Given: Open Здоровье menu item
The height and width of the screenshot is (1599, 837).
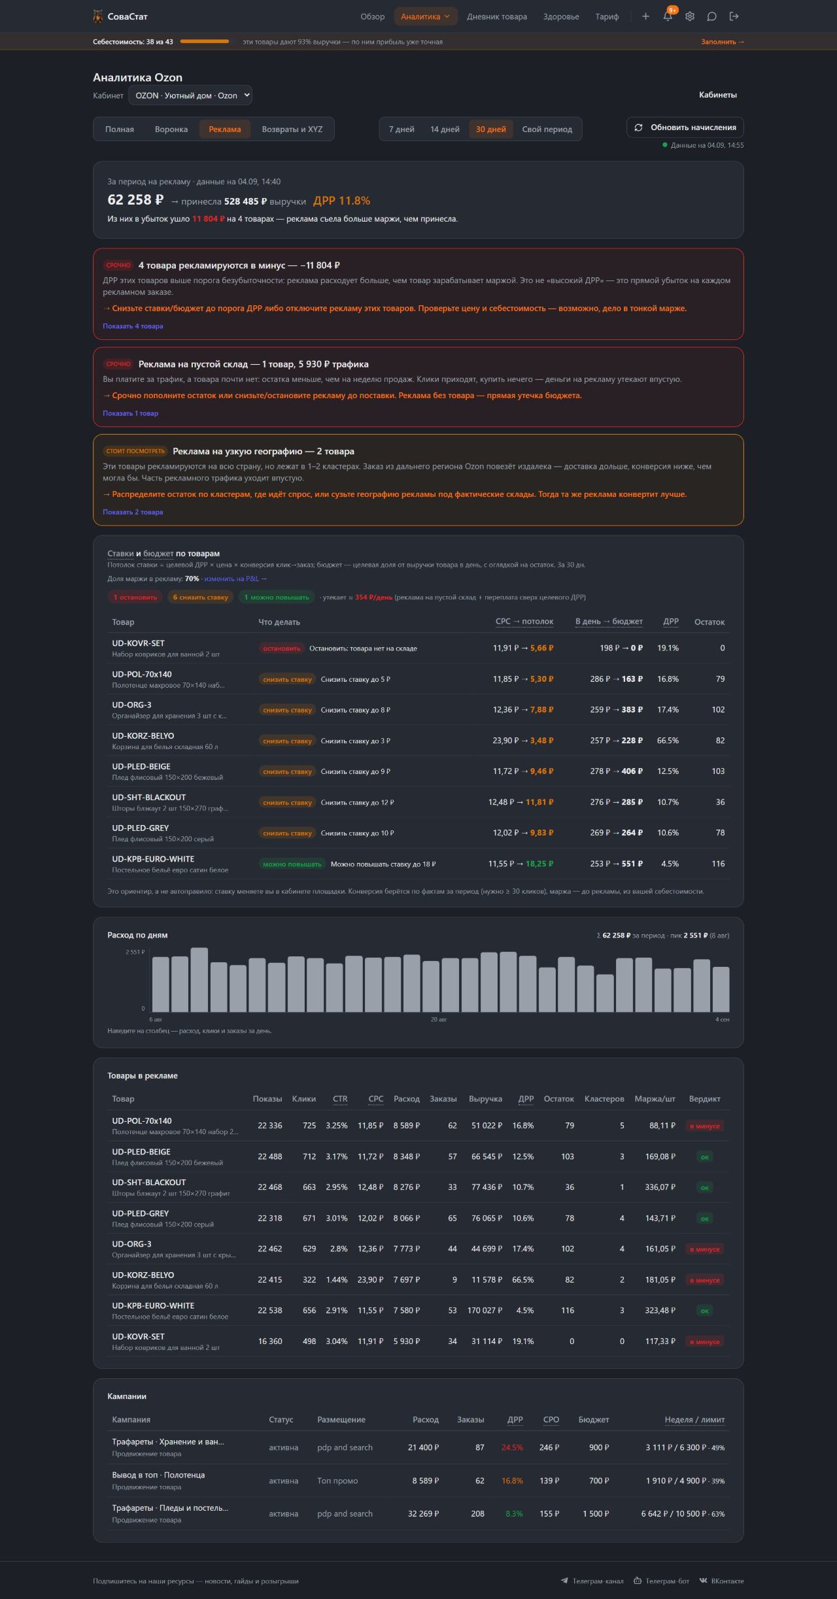Looking at the screenshot, I should point(561,16).
